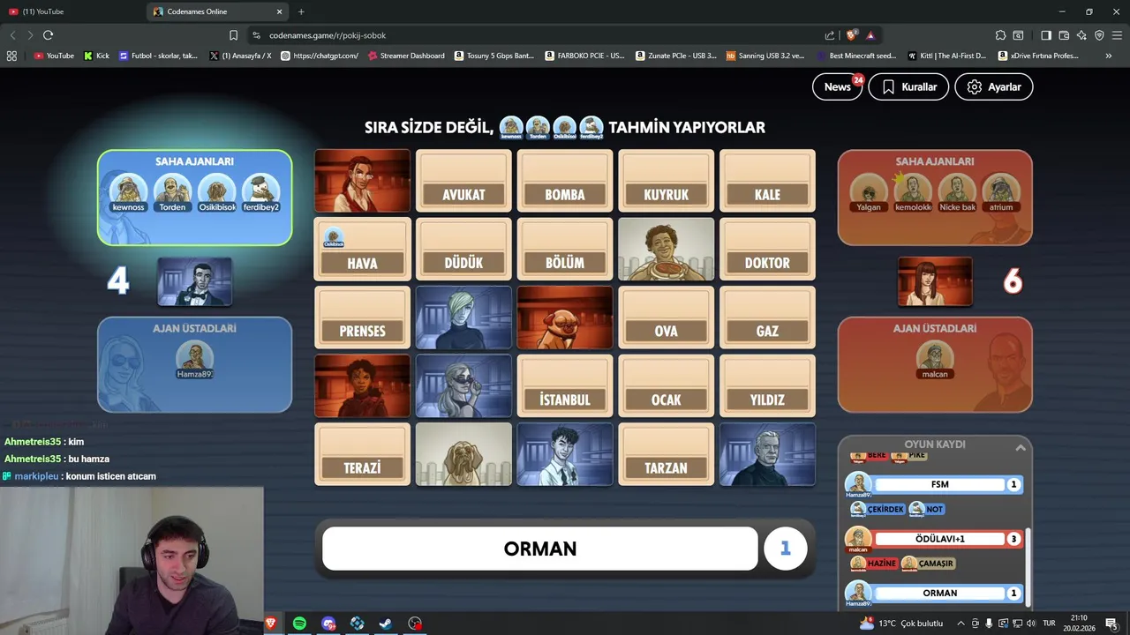Collapse the Oyun Kaydı game log
The height and width of the screenshot is (635, 1130).
(x=1021, y=448)
